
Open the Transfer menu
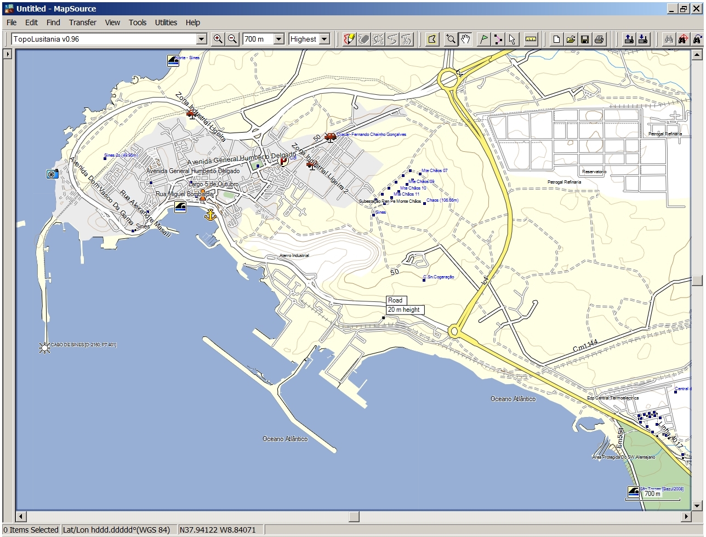tap(82, 22)
